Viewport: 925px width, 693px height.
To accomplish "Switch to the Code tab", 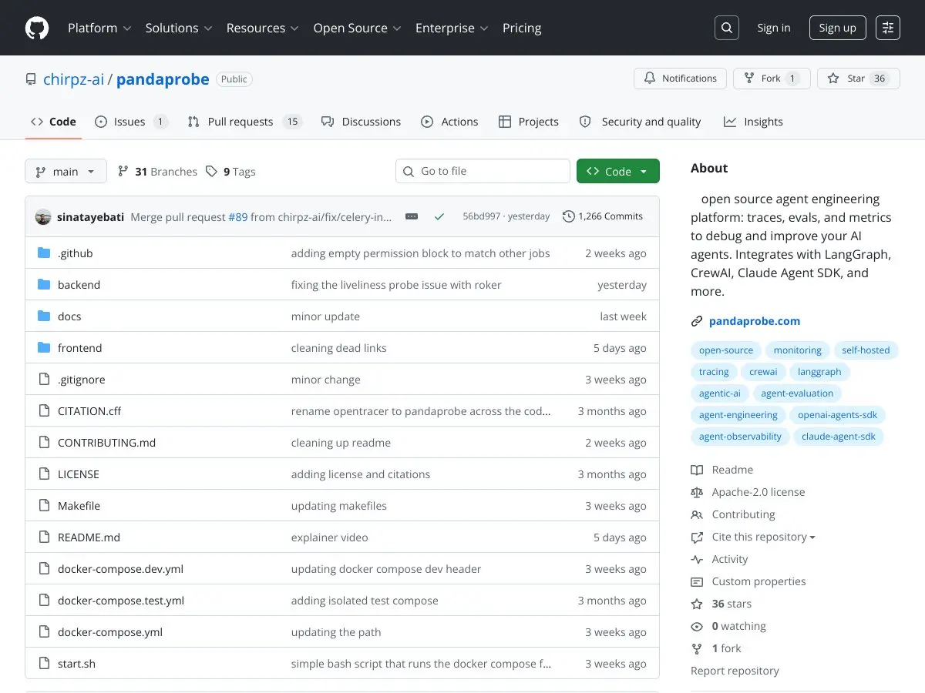I will tap(53, 122).
